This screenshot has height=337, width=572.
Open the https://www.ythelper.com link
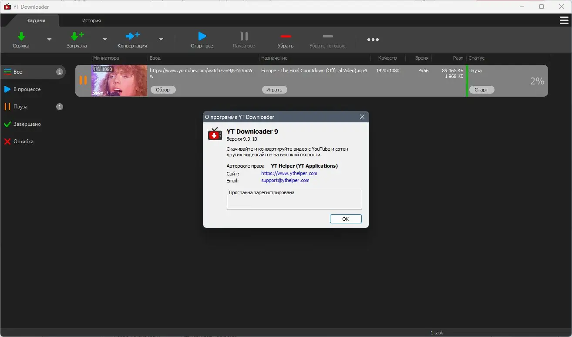[289, 173]
